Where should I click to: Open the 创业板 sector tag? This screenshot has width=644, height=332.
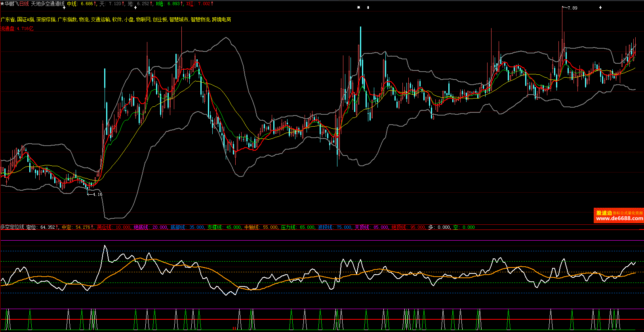click(160, 19)
